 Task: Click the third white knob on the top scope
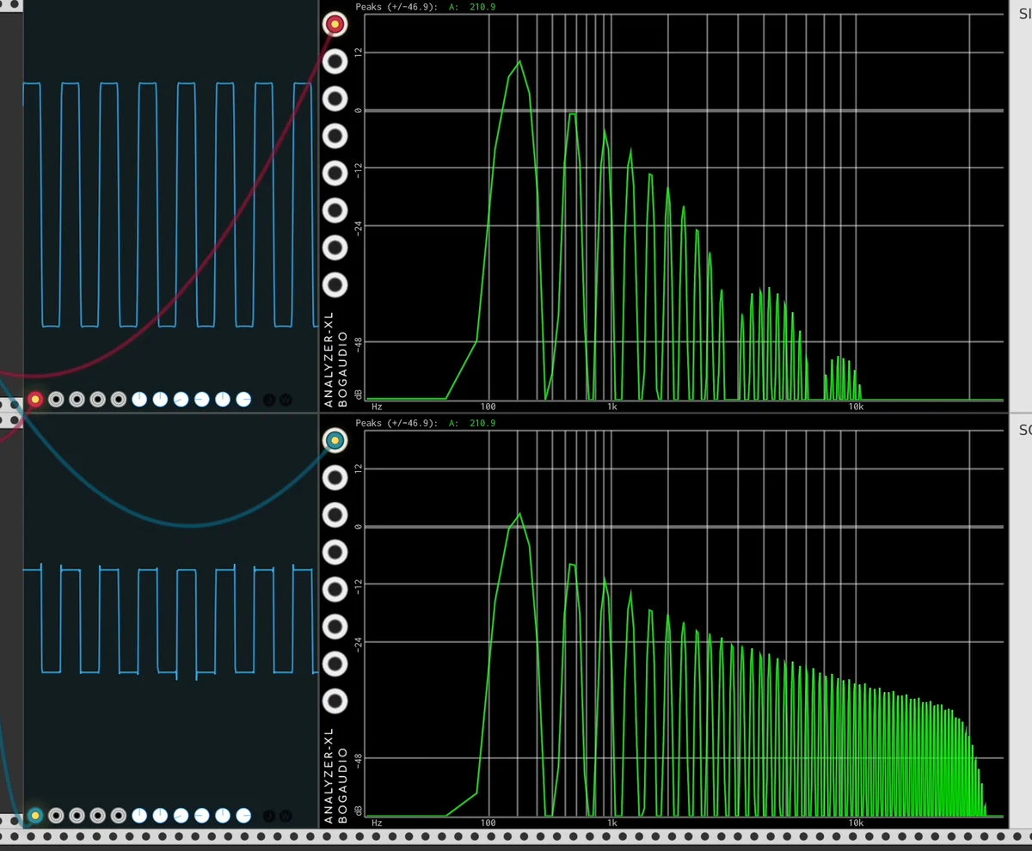pyautogui.click(x=181, y=399)
